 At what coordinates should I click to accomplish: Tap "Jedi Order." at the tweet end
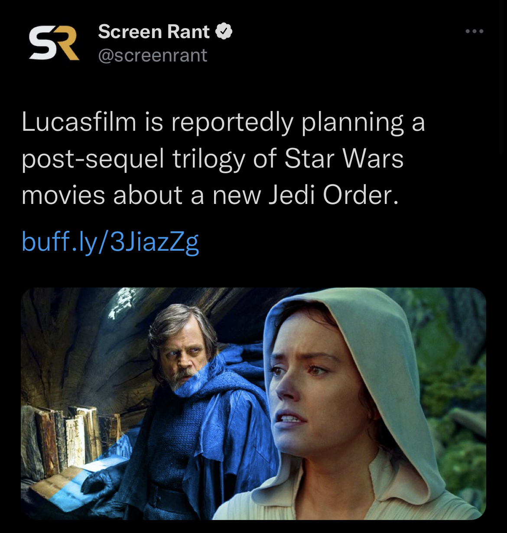(333, 195)
